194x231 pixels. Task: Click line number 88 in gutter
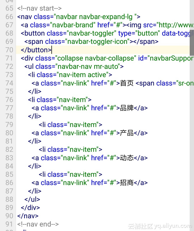click(10, 199)
